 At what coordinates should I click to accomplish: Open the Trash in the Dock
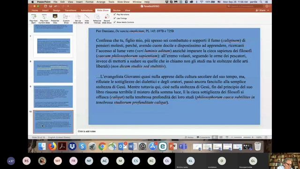pos(258,146)
